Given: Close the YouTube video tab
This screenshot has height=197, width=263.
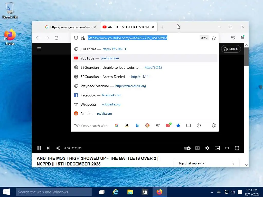Looking at the screenshot, I should click(153, 27).
